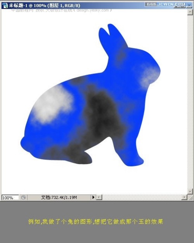Click the horizontal scrollbar track

(142, 197)
